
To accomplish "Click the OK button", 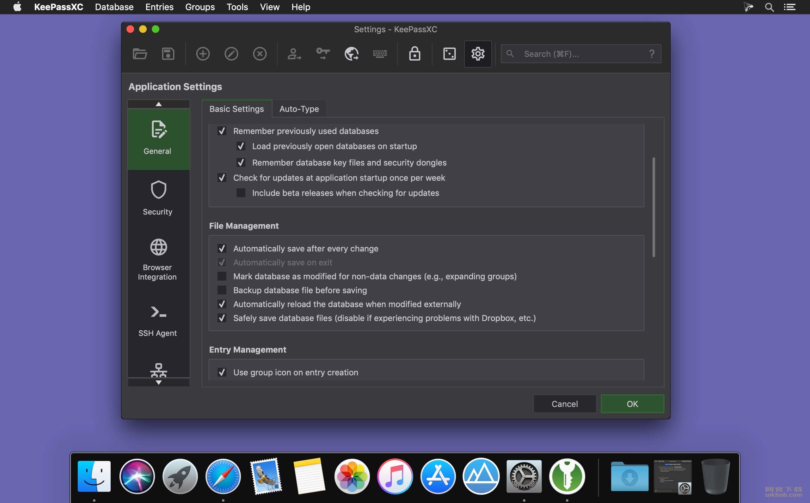I will (632, 403).
